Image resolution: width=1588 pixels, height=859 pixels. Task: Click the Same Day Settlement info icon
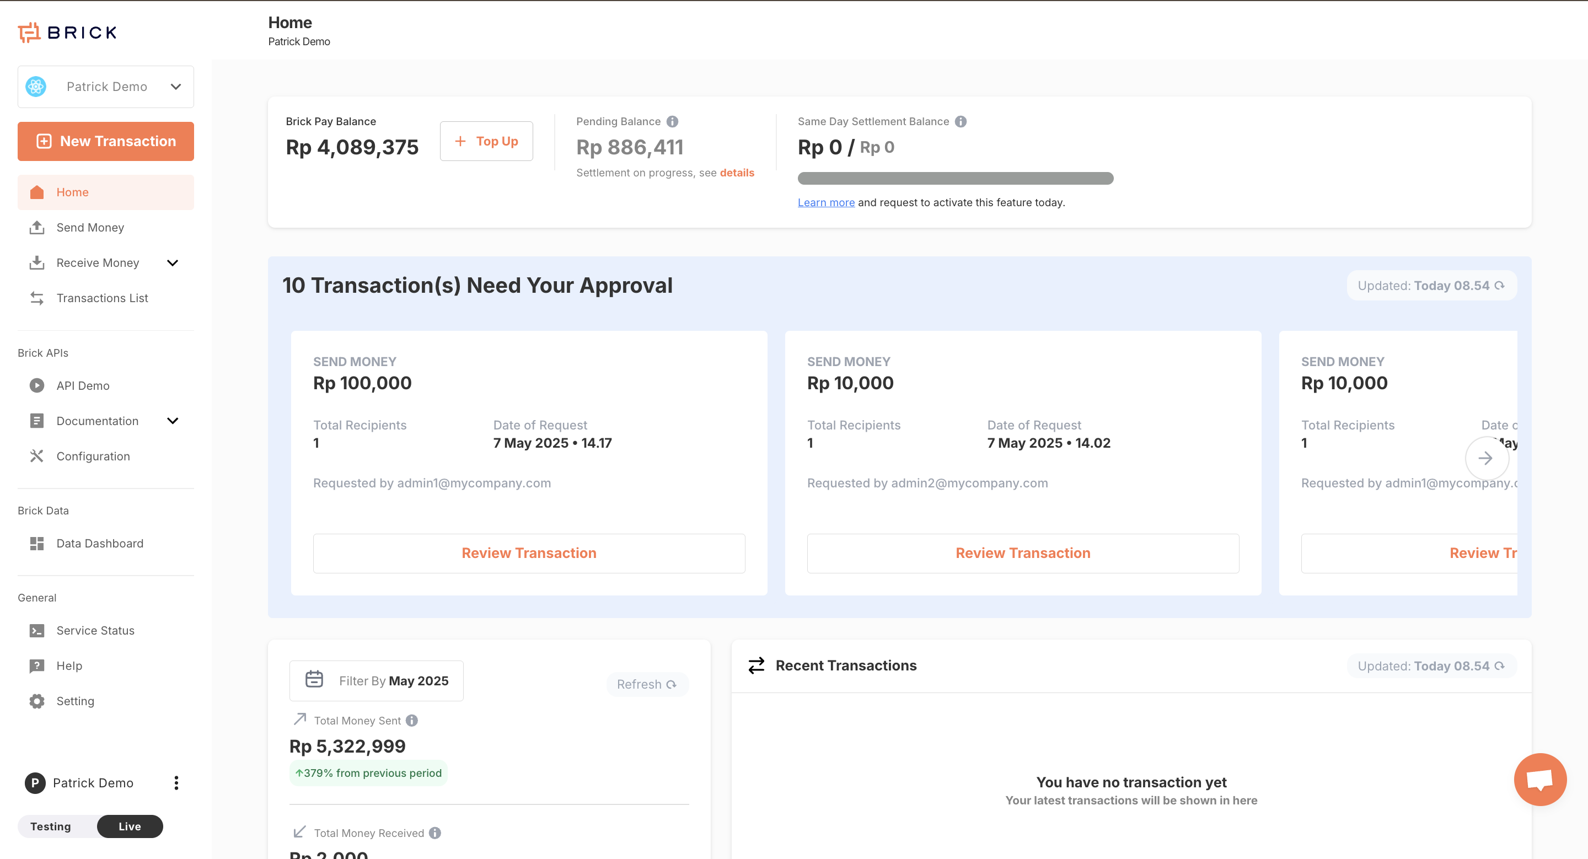tap(961, 121)
